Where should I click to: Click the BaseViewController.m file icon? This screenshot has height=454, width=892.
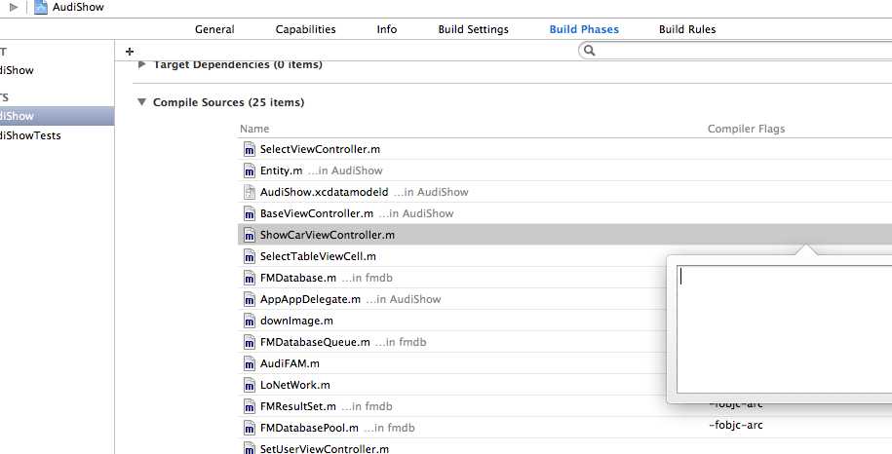tap(250, 213)
